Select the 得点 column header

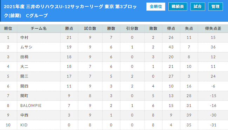pyautogui.click(x=171, y=29)
